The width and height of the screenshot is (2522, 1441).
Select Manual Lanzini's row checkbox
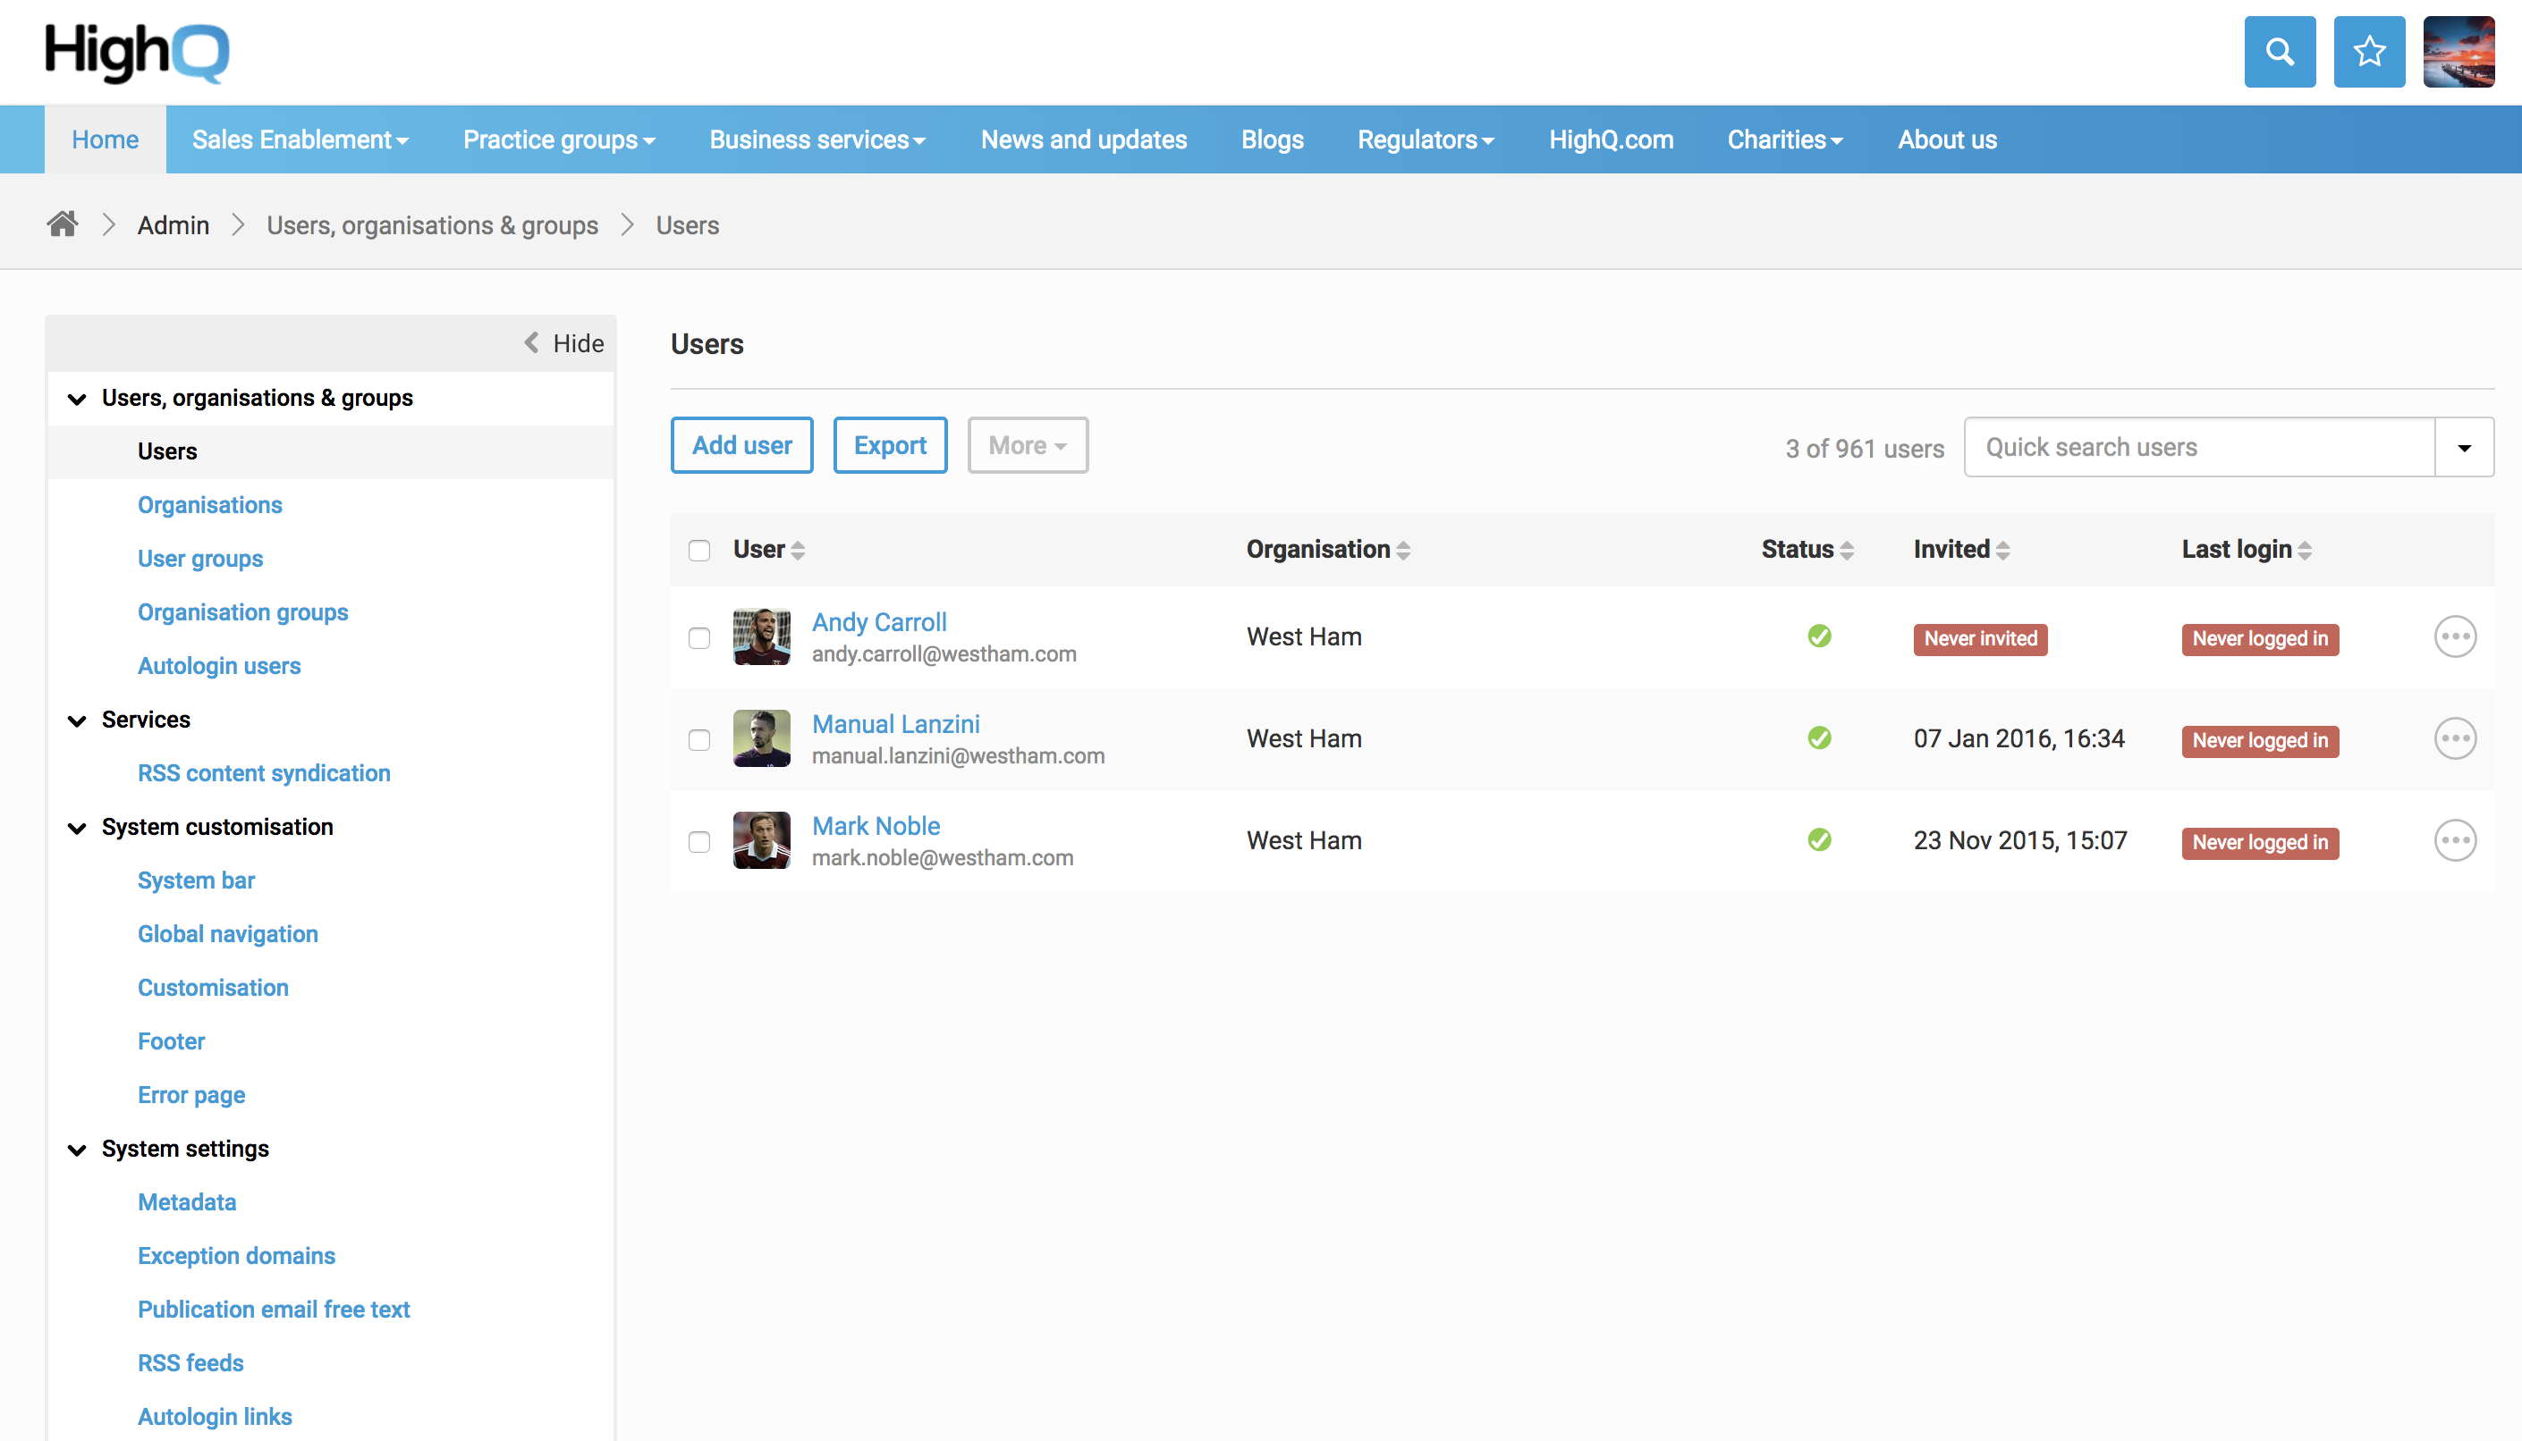(x=699, y=740)
